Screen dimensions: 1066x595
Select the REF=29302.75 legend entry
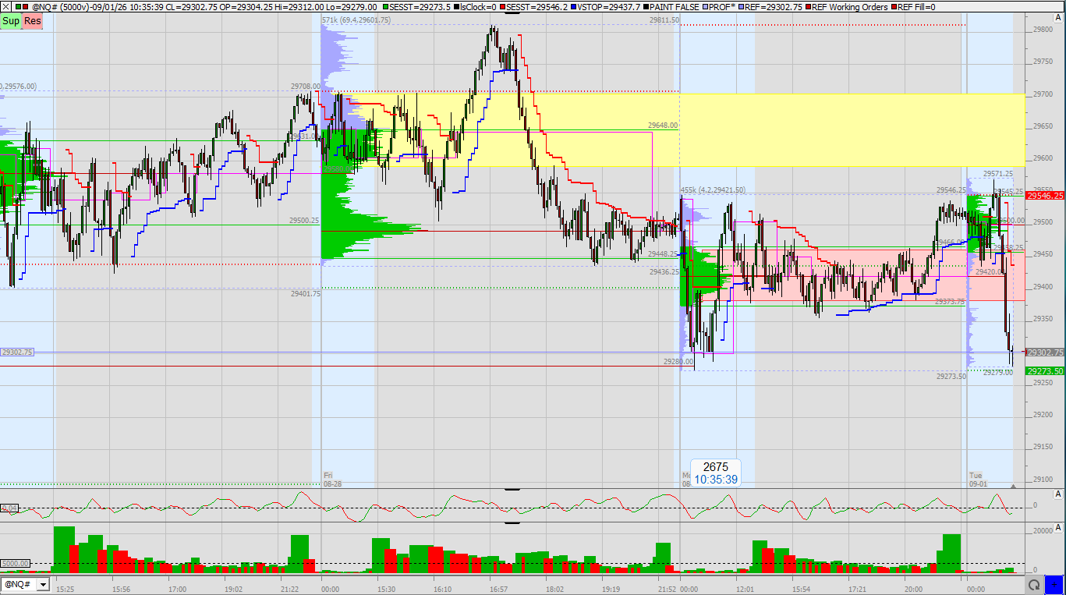point(771,7)
